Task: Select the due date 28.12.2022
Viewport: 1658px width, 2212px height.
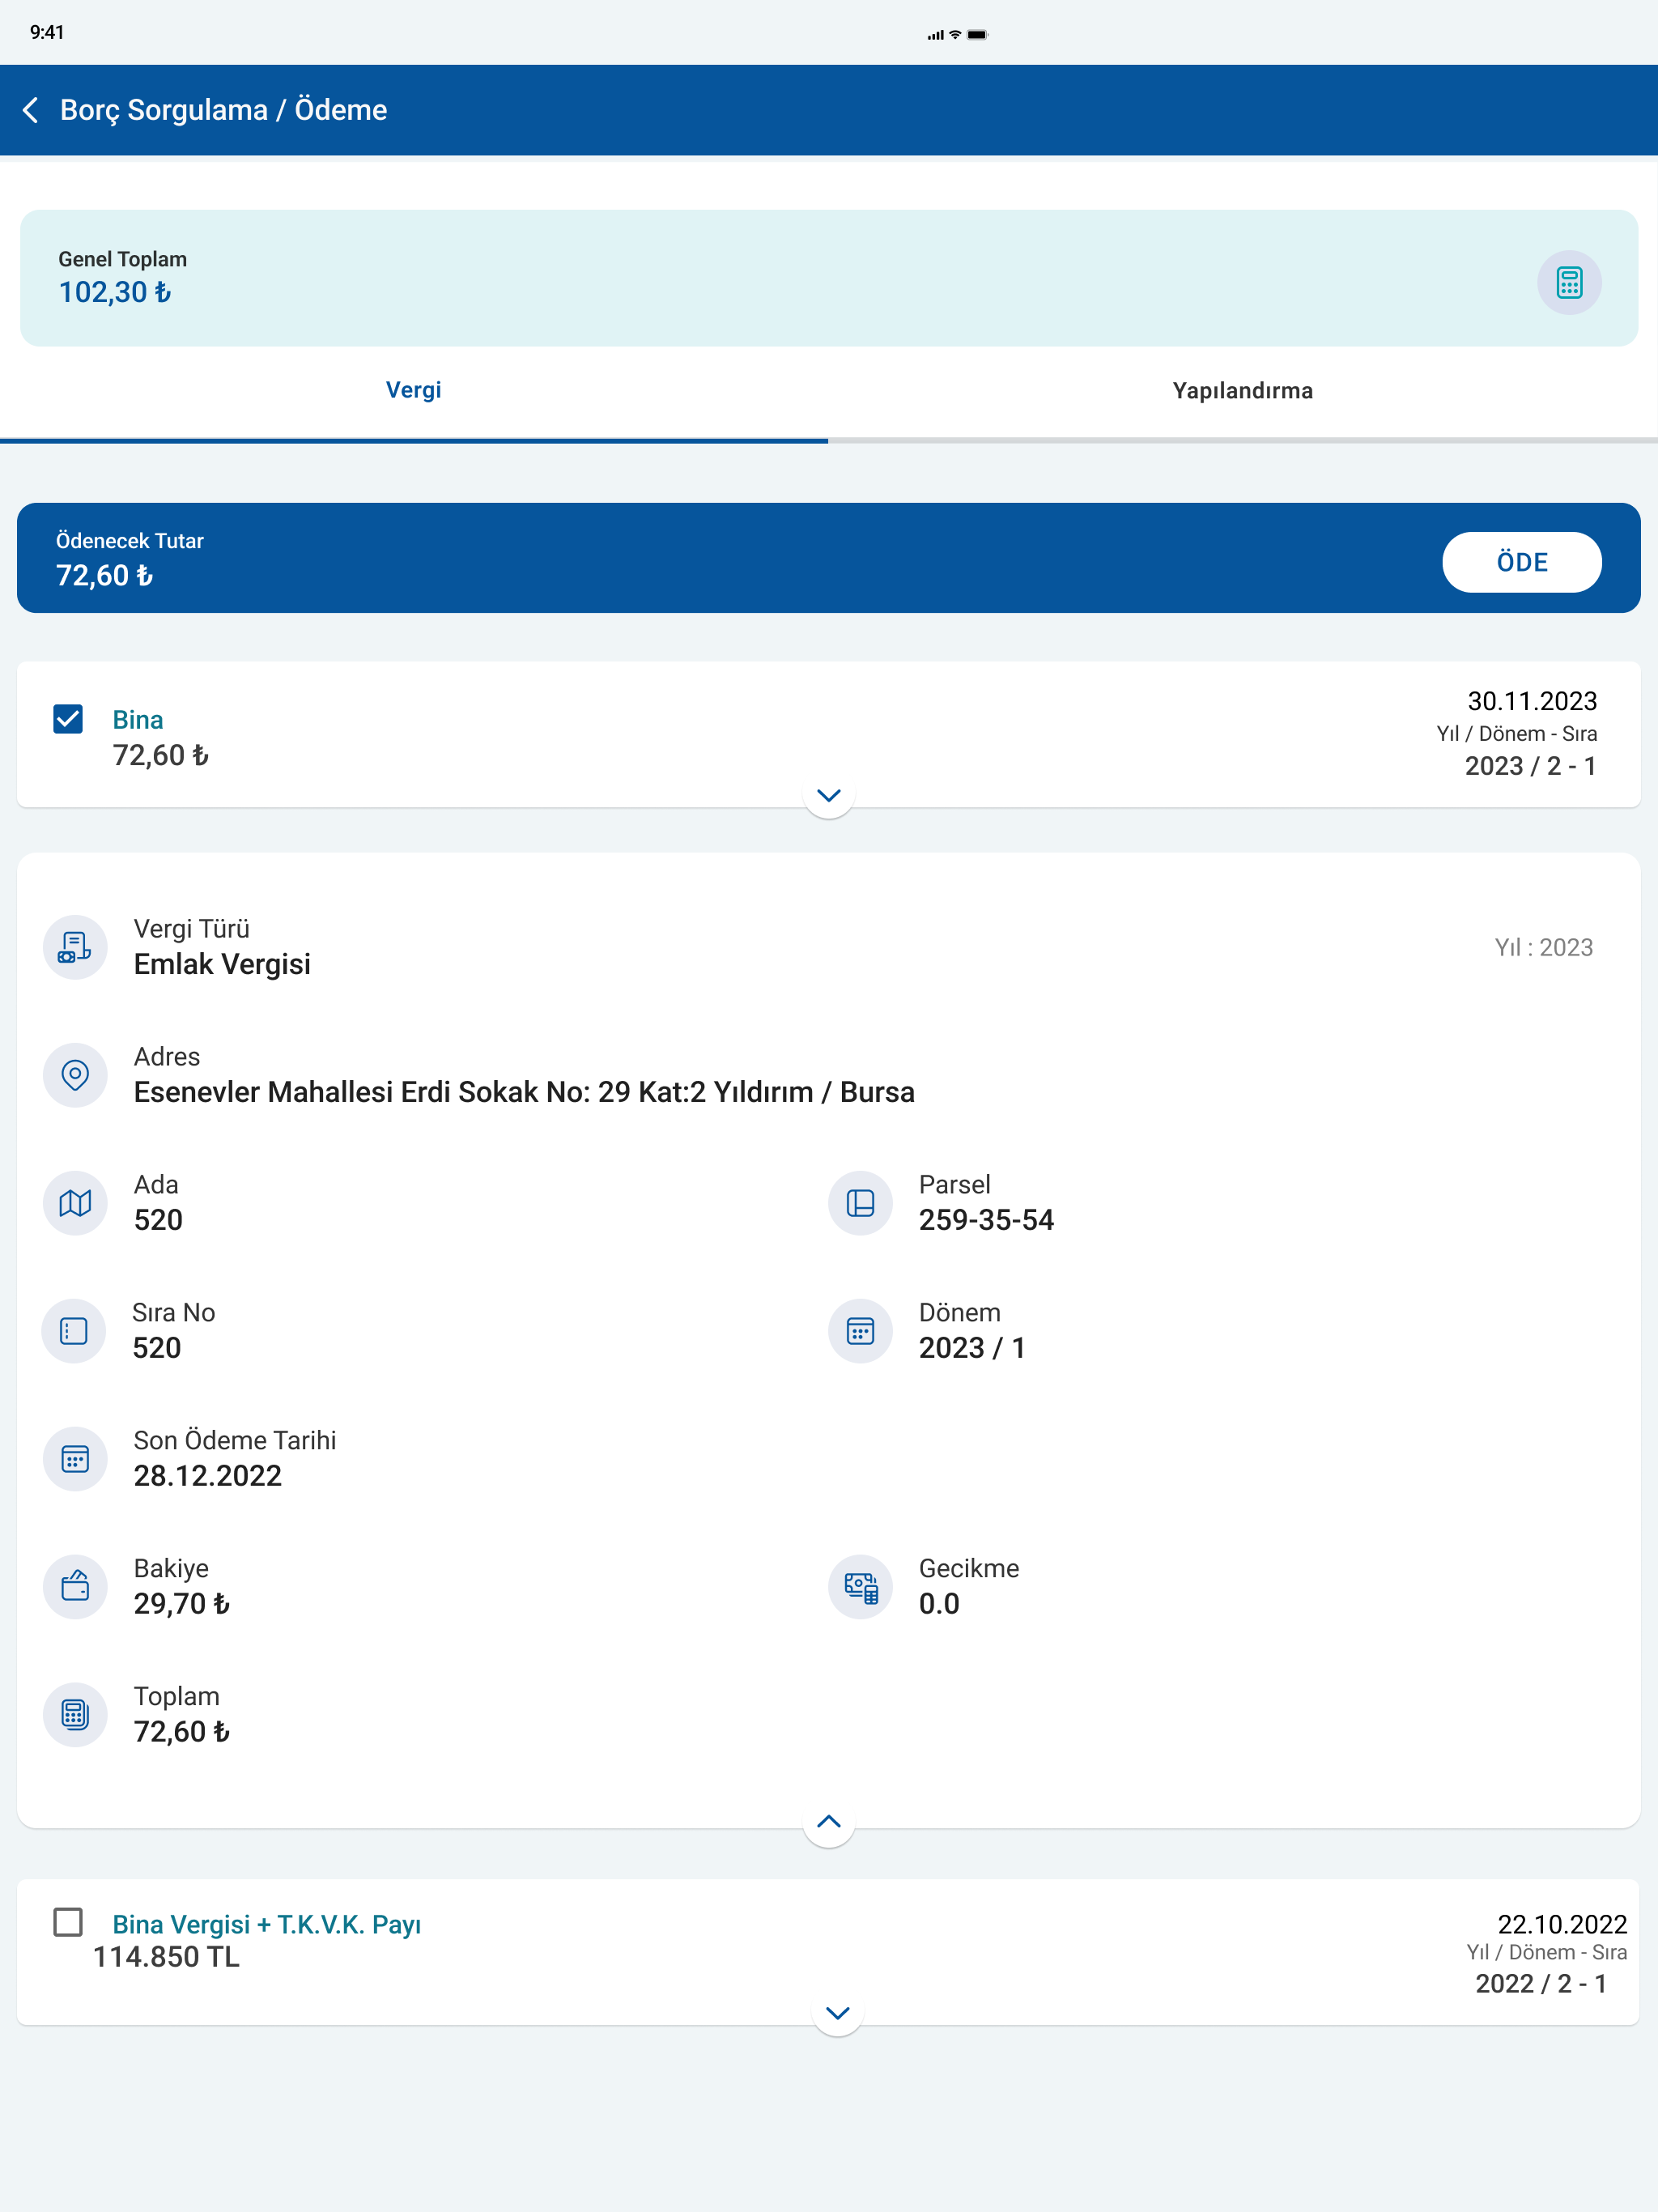Action: point(208,1476)
